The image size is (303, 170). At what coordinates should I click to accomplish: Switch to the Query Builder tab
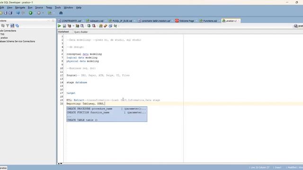pyautogui.click(x=81, y=32)
